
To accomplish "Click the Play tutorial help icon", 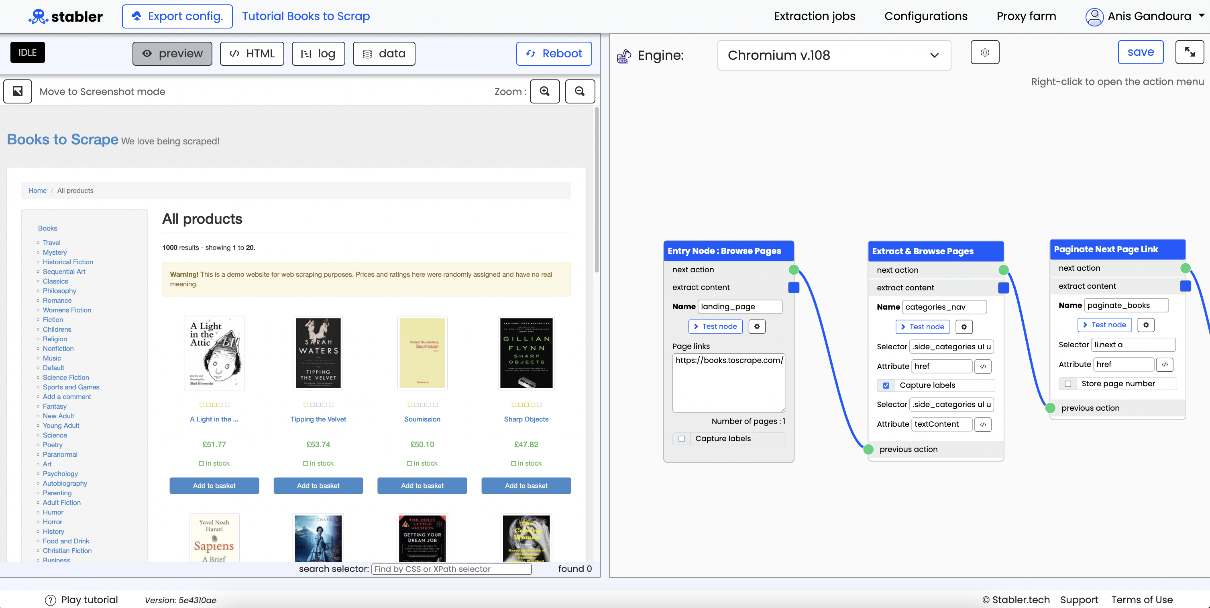I will pyautogui.click(x=50, y=600).
